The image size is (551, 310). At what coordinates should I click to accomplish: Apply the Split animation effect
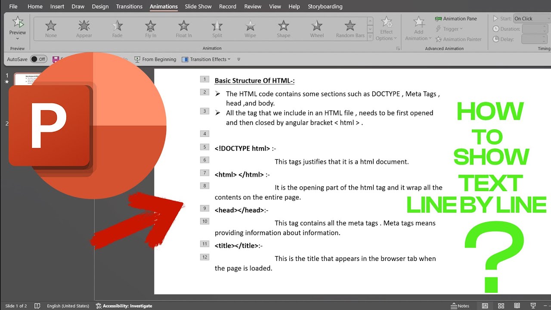tap(217, 29)
